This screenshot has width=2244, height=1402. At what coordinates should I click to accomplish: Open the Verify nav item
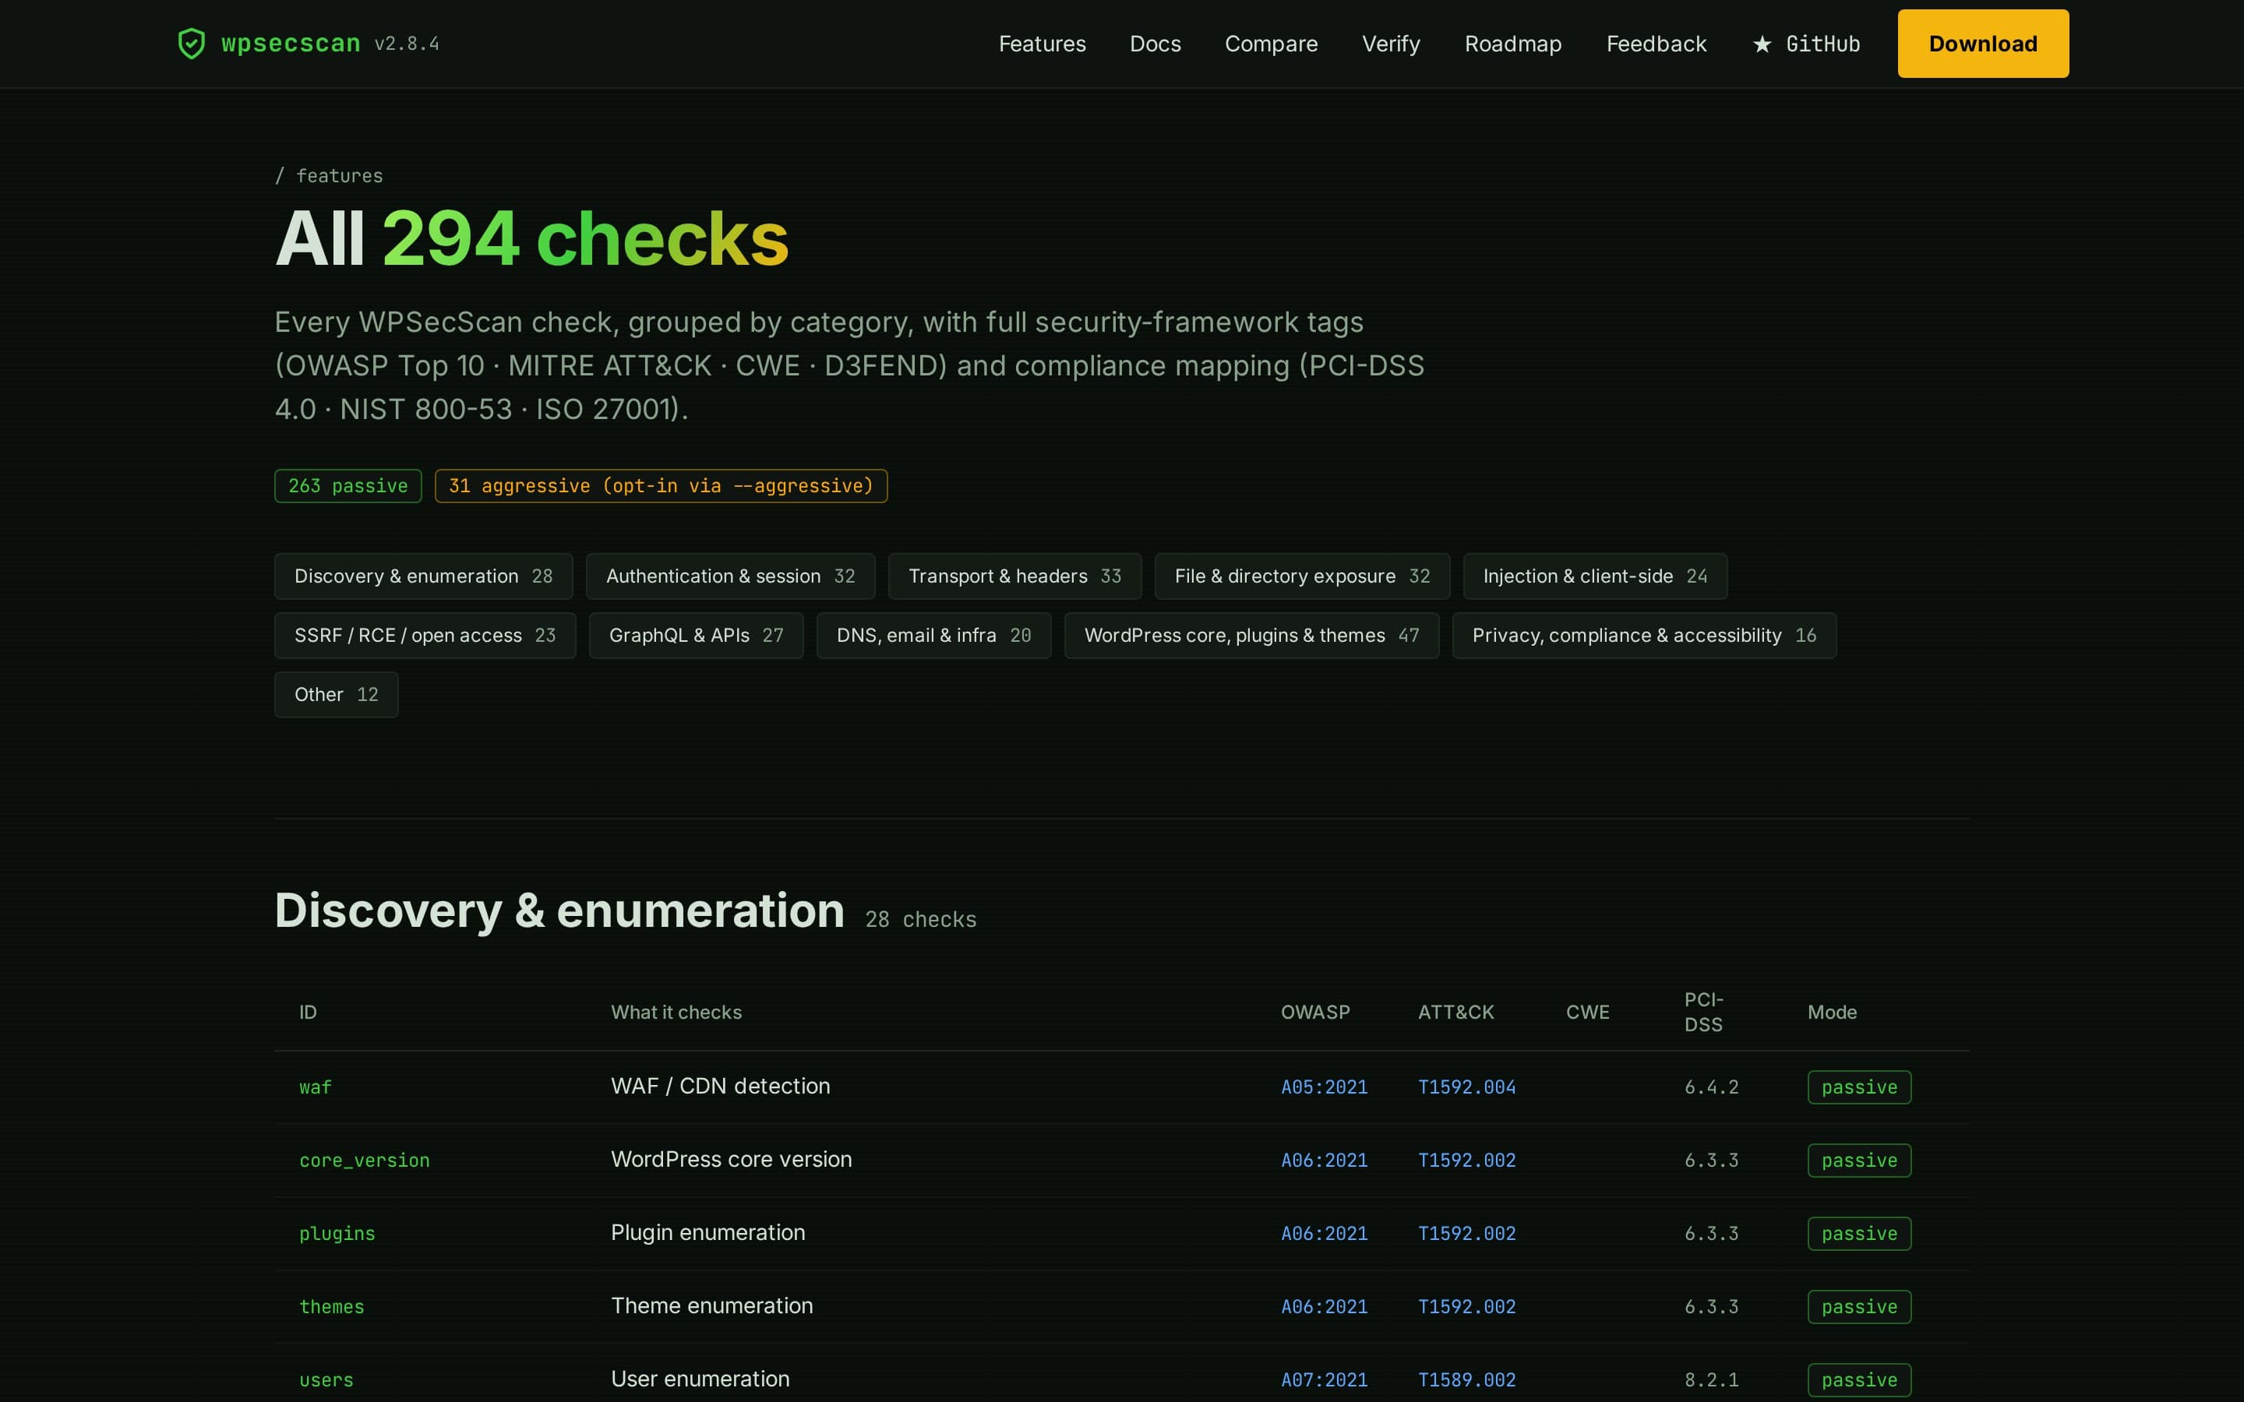1390,44
